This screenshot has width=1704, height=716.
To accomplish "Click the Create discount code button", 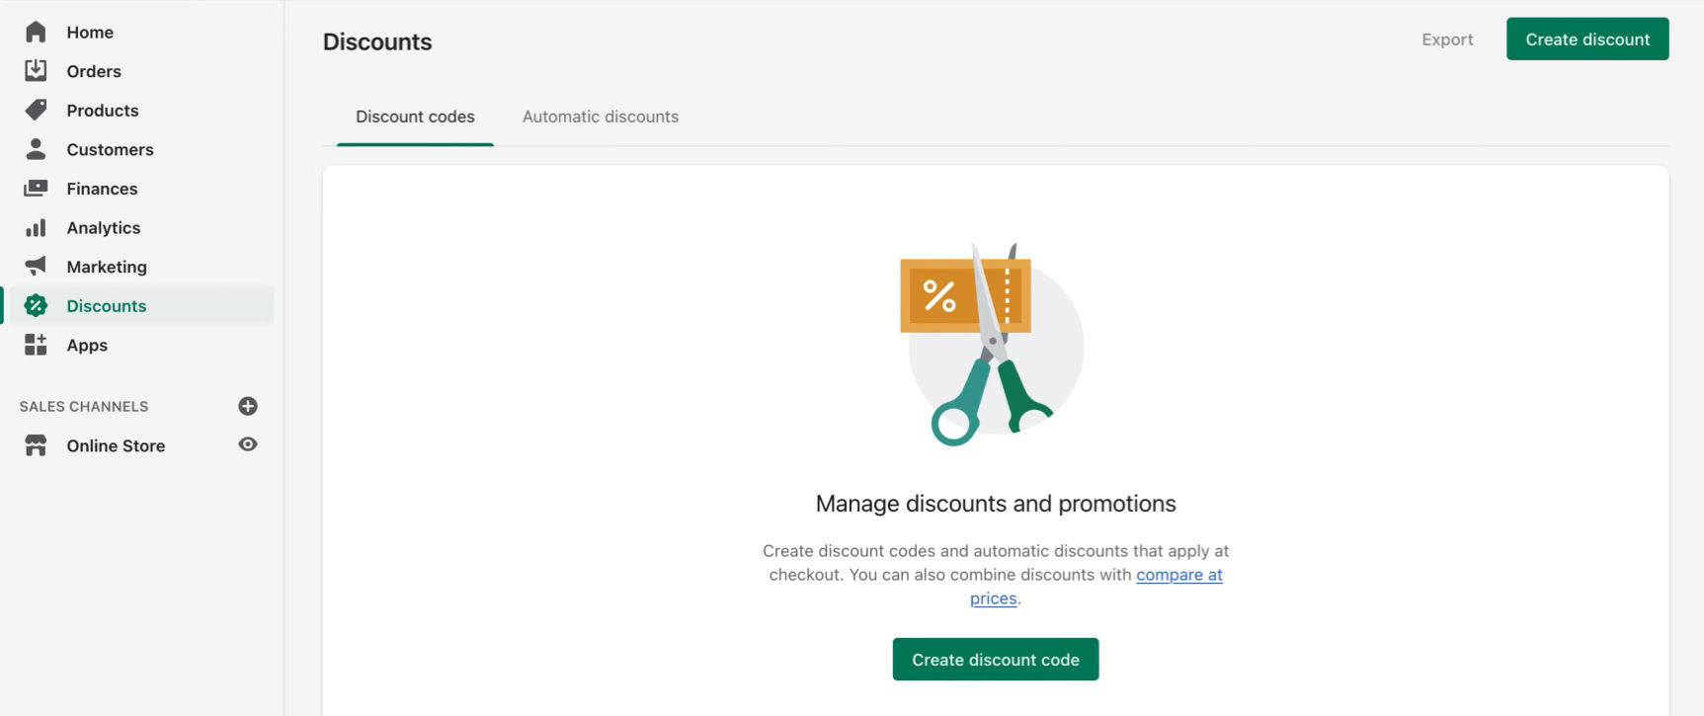I will [x=996, y=660].
